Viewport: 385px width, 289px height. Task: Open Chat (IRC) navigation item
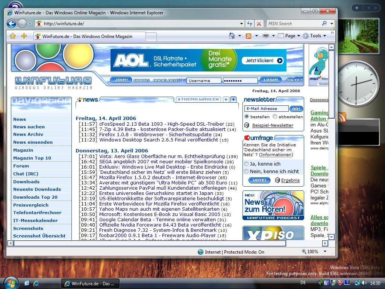click(x=26, y=174)
